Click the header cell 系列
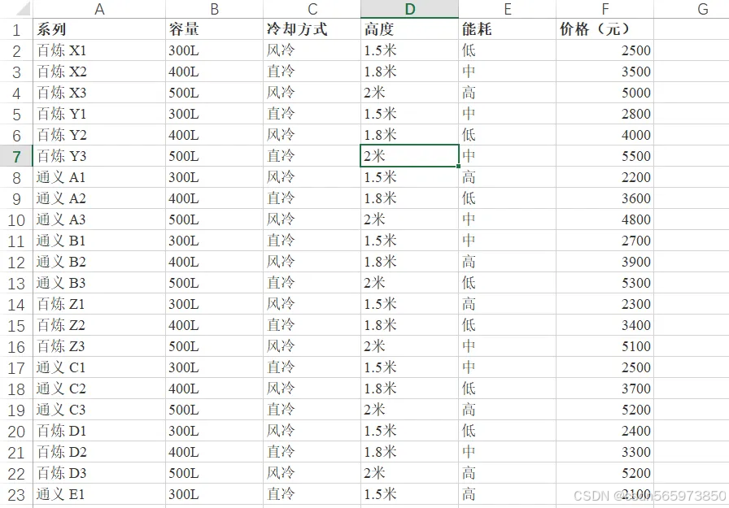The width and height of the screenshot is (729, 508). (x=99, y=29)
